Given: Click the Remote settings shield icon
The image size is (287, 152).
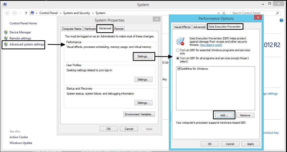Looking at the screenshot, I should 6,38.
